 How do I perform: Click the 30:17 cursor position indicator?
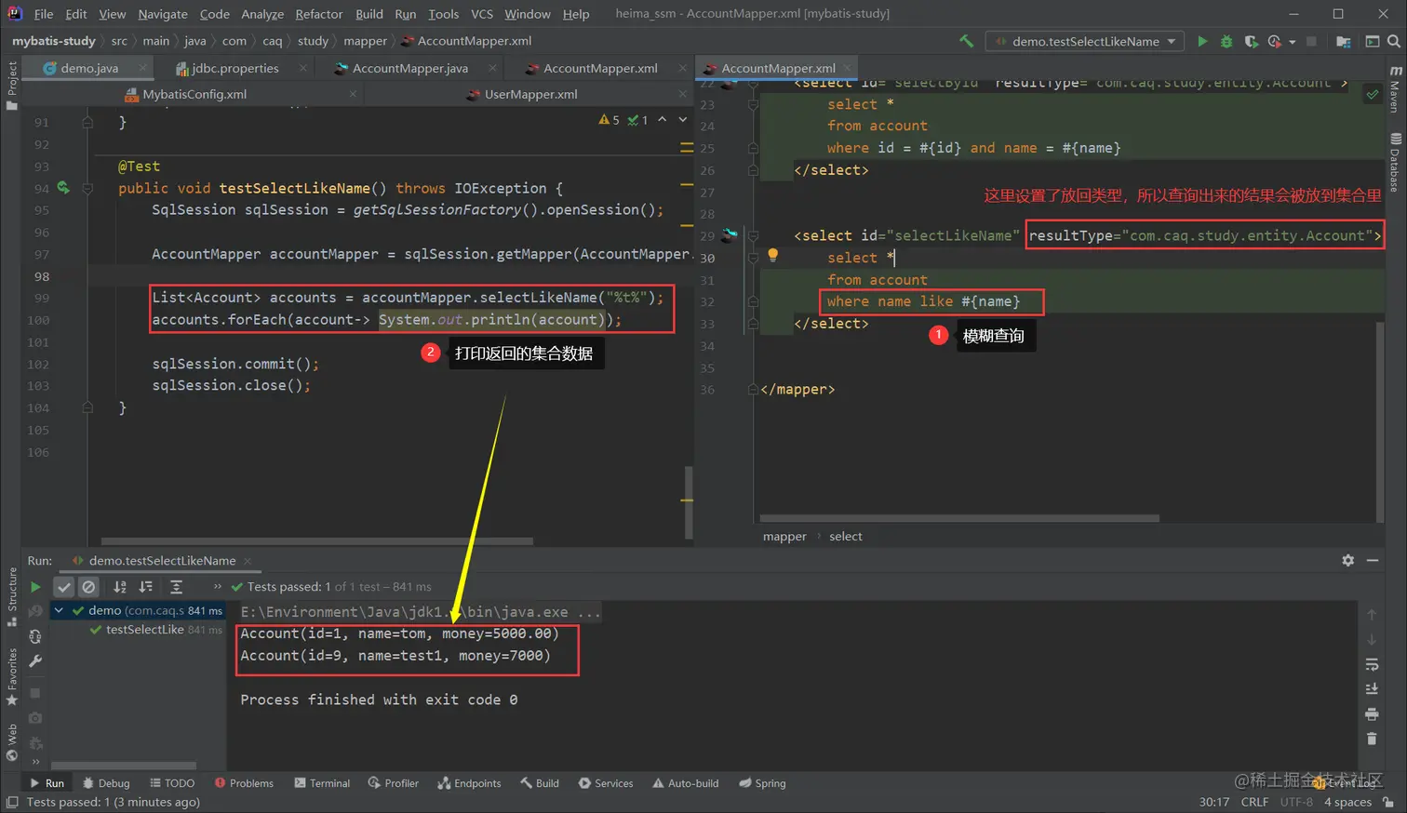(x=1214, y=802)
